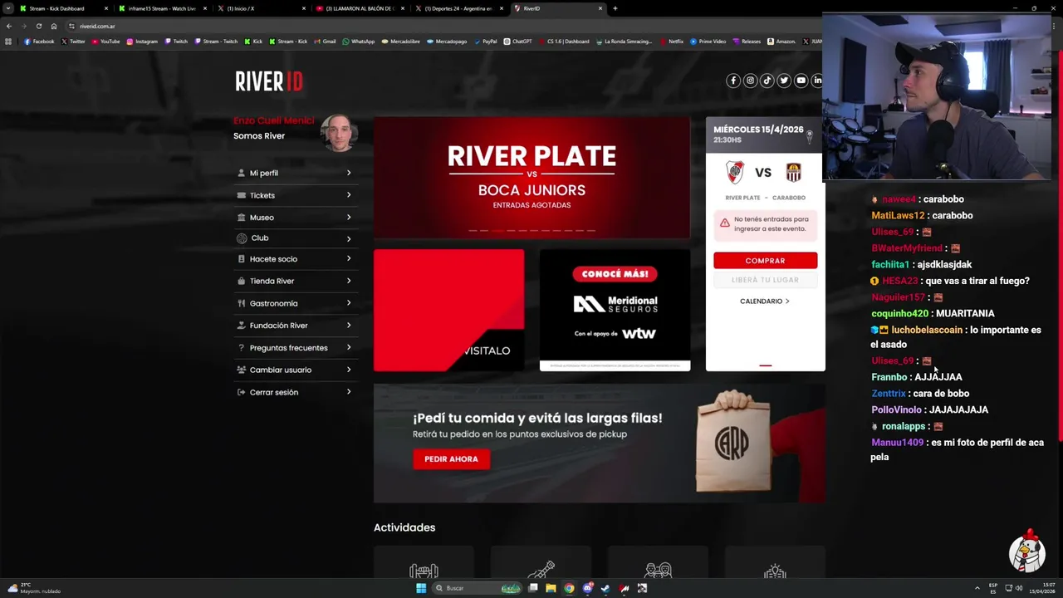Screen dimensions: 1063x598
Task: Click the Preguntas frecuentes question mark icon
Action: click(242, 348)
